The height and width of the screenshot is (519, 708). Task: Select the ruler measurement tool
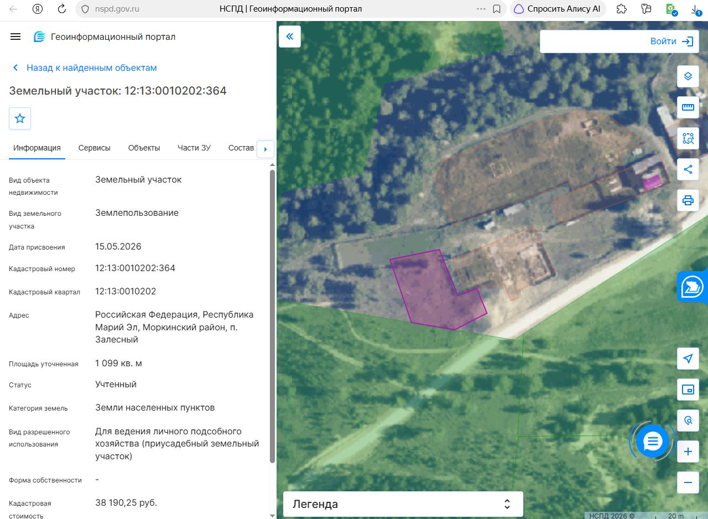(688, 107)
